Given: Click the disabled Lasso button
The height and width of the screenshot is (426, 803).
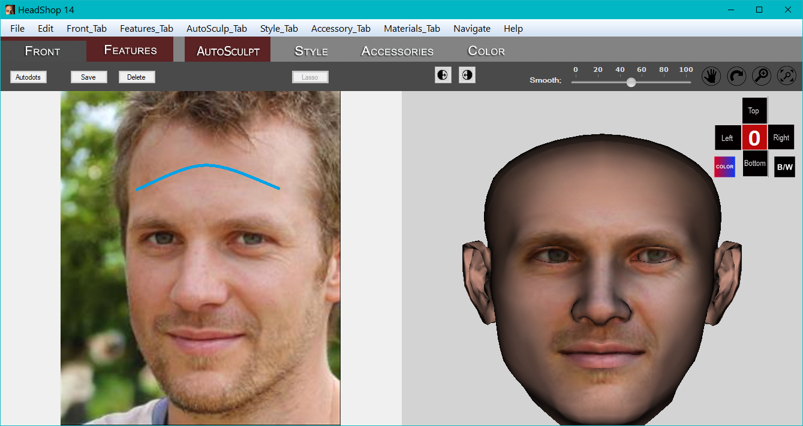Looking at the screenshot, I should [x=310, y=77].
